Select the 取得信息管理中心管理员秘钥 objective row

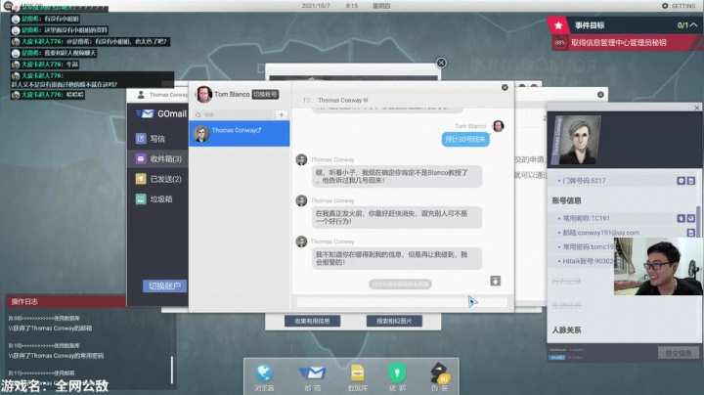[x=625, y=43]
